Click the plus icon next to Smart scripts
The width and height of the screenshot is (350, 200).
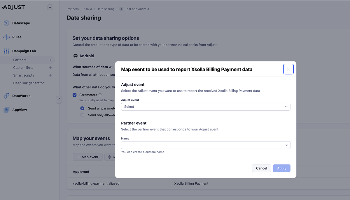(50, 75)
